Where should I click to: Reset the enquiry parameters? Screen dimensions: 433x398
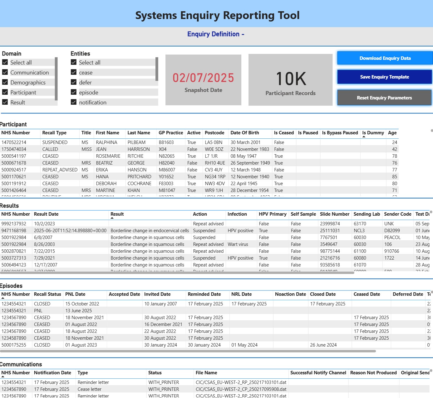click(384, 98)
